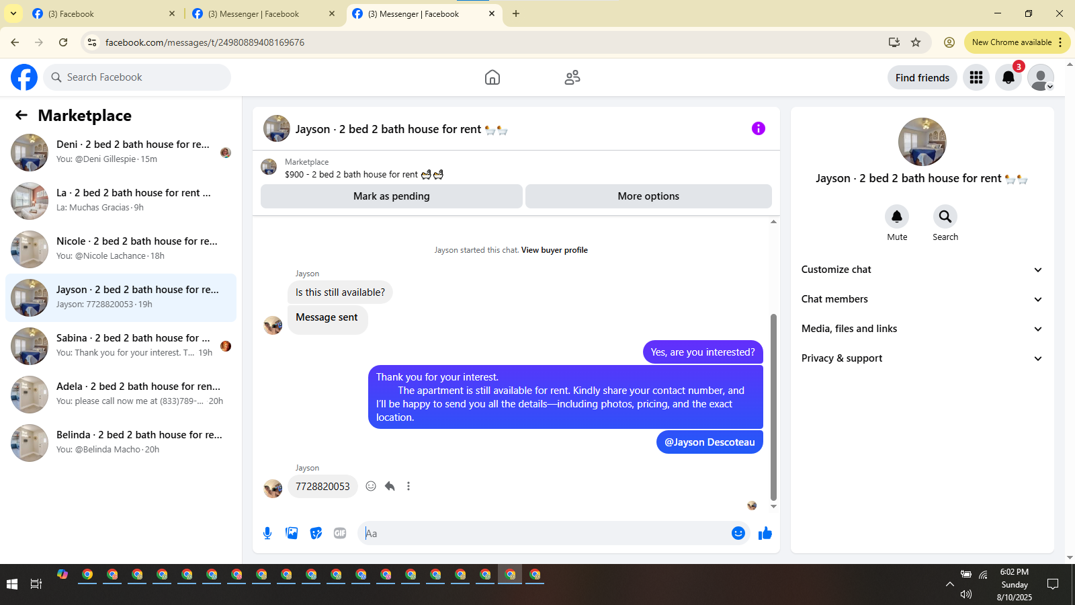Open the Facebook menu grid icon

(976, 77)
